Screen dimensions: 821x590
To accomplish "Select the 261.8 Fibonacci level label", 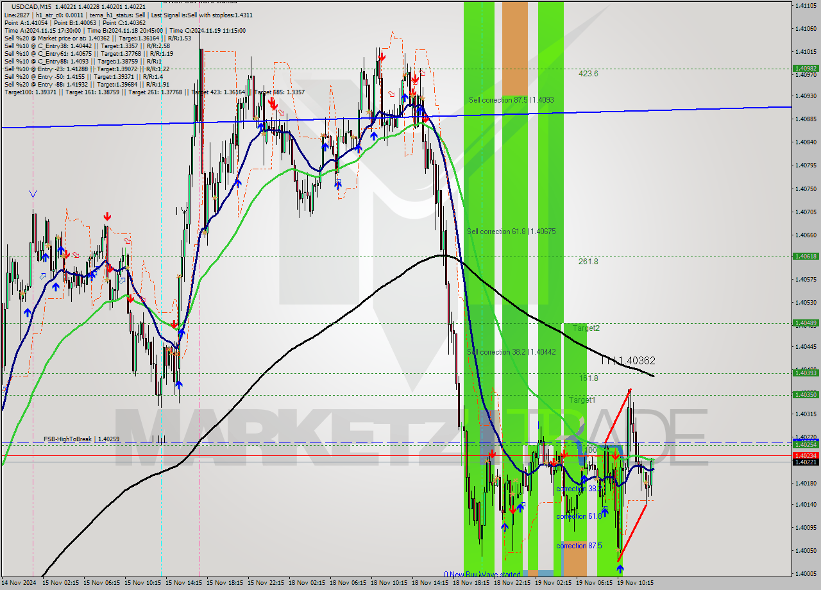I will click(x=588, y=262).
